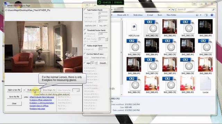This screenshot has width=222, height=124.
Task: Open HDR_Pic.hdr file icon in Explorer
Action: pyautogui.click(x=134, y=27)
